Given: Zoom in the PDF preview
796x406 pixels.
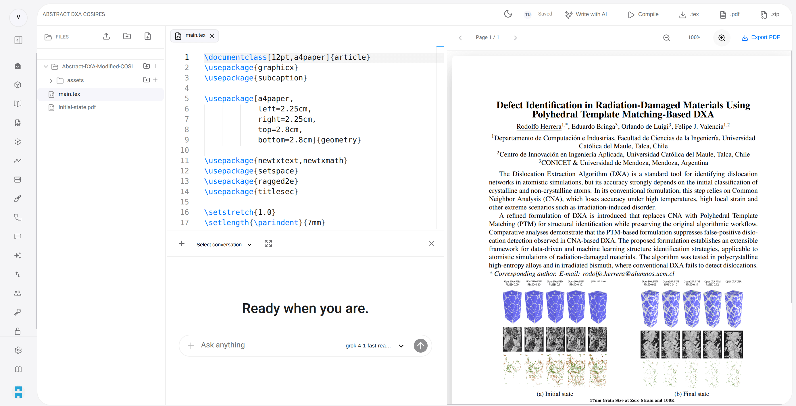Looking at the screenshot, I should tap(722, 38).
